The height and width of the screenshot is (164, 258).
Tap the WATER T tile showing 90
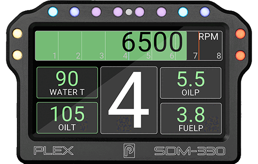click(x=67, y=82)
